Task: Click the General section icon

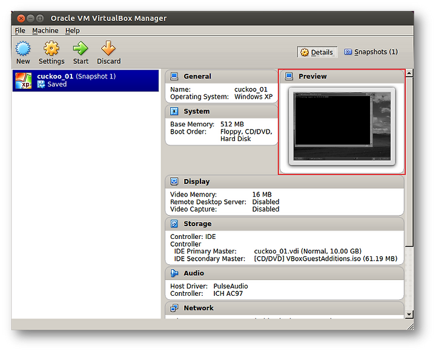Action: 174,76
